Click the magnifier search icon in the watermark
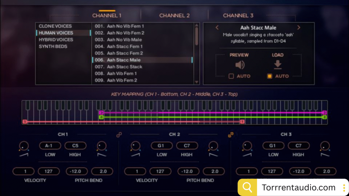 point(247,187)
